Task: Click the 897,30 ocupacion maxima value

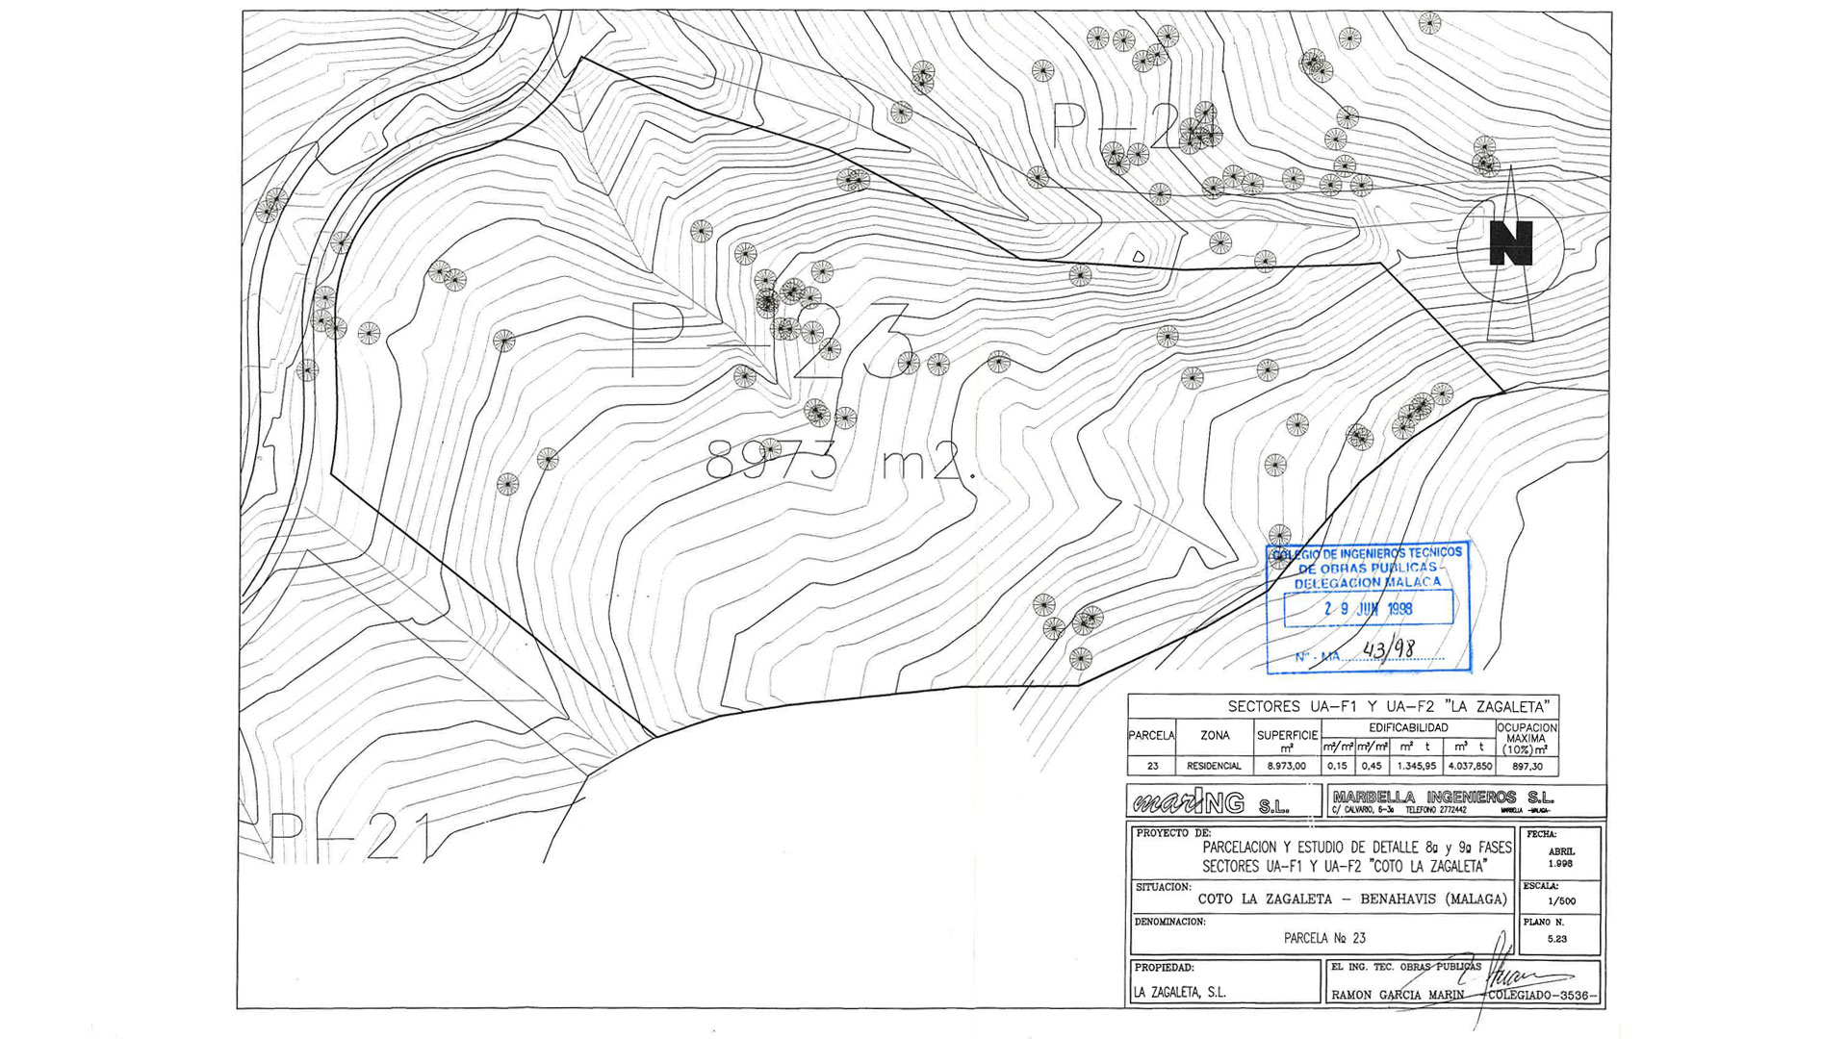Action: pos(1527,767)
